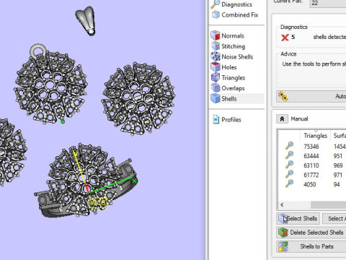Screen dimensions: 346x260
Task: Select the 61772 triangles row value
Action: (x=311, y=175)
